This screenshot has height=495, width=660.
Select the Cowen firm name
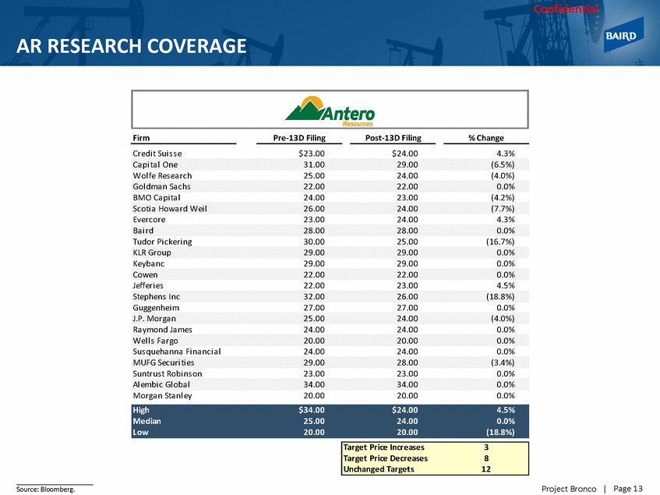click(x=145, y=275)
